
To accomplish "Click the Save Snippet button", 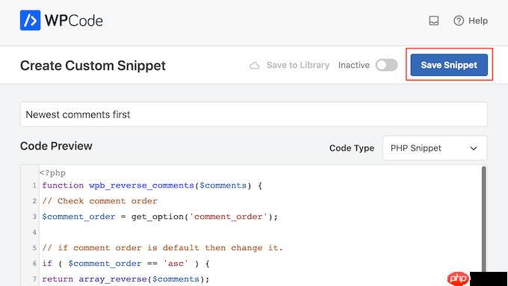I will [449, 65].
